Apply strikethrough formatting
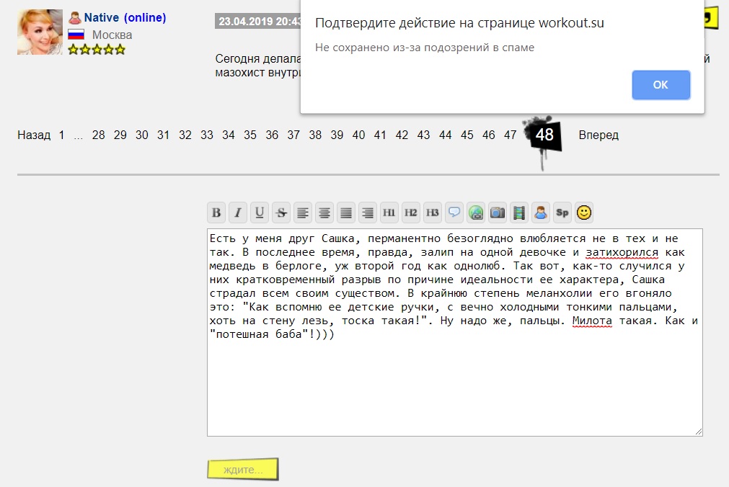 click(281, 213)
